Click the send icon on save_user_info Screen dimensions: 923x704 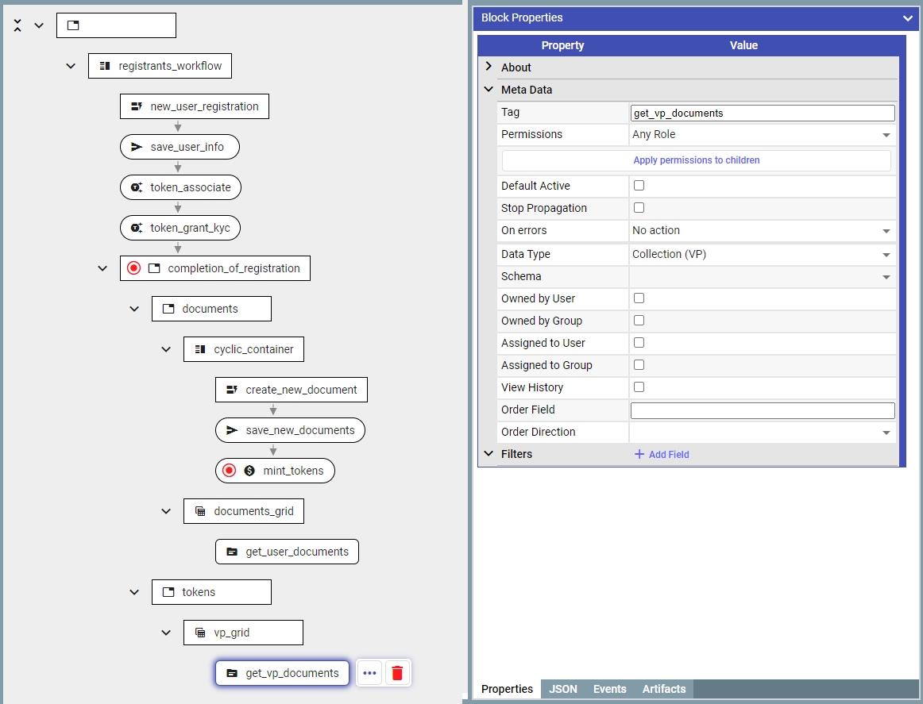point(137,147)
